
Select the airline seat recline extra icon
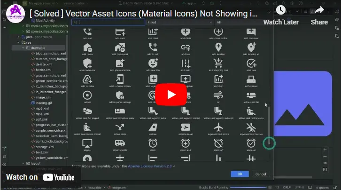click(251, 111)
